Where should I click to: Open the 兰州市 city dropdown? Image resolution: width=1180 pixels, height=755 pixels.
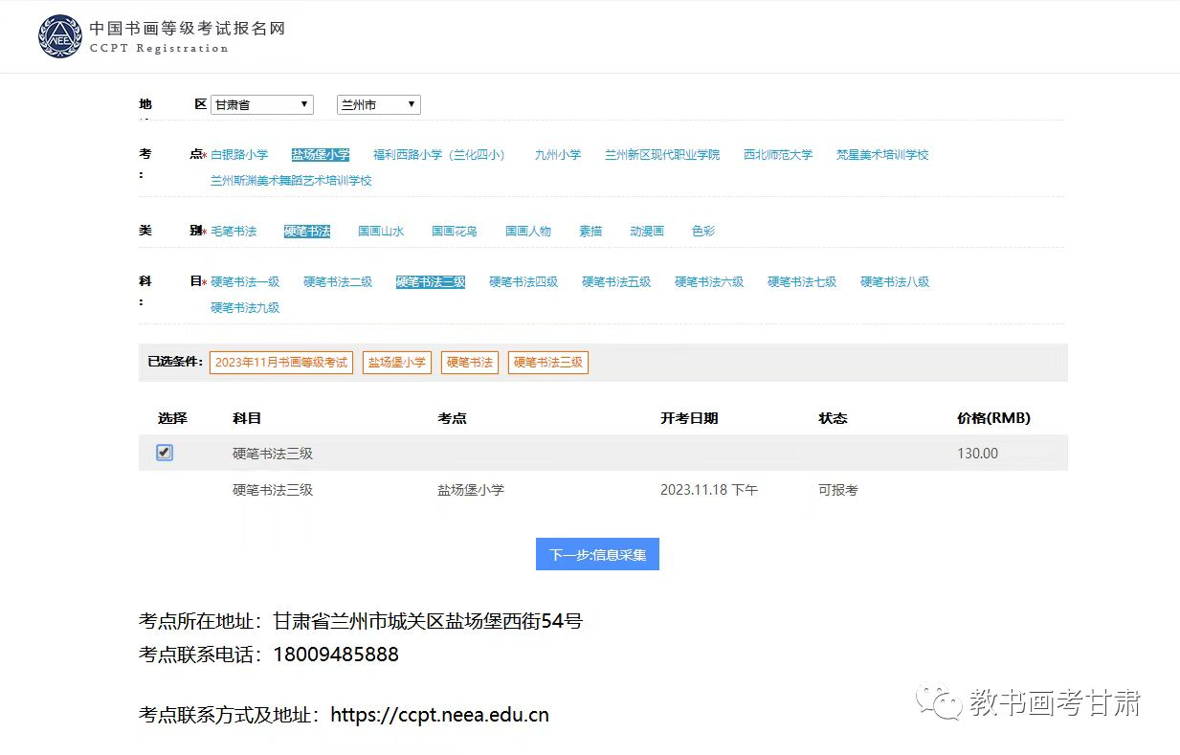click(x=378, y=105)
